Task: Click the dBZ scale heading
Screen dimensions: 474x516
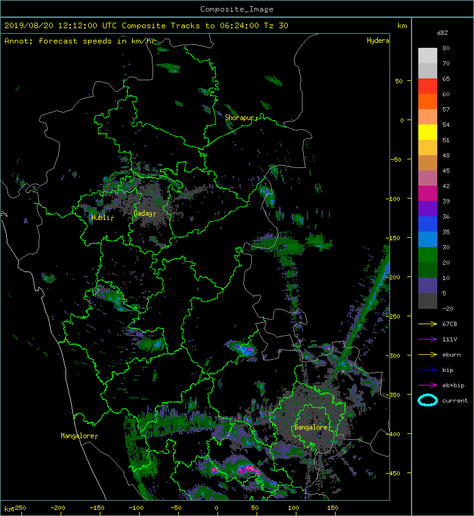Action: tap(442, 33)
